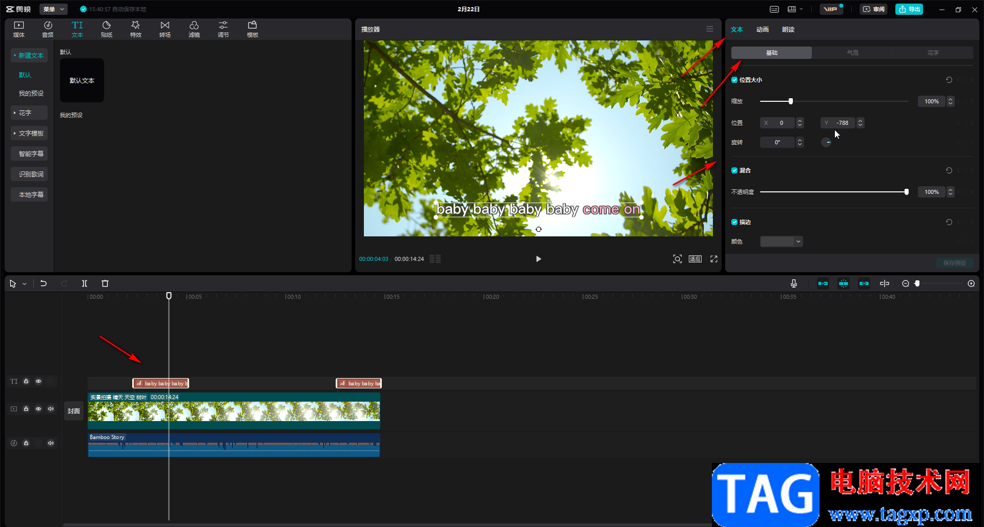Click the 导出 export button
984x527 pixels.
pyautogui.click(x=909, y=9)
